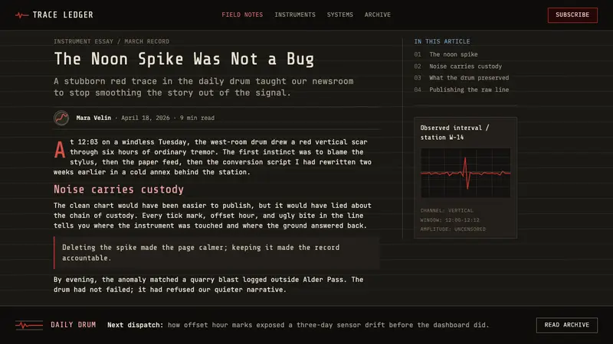Click the Trace Ledger pulse logo icon
This screenshot has width=613, height=344.
point(22,15)
